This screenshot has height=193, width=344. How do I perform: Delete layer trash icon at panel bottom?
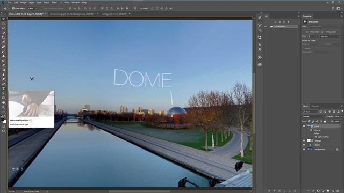tap(338, 191)
